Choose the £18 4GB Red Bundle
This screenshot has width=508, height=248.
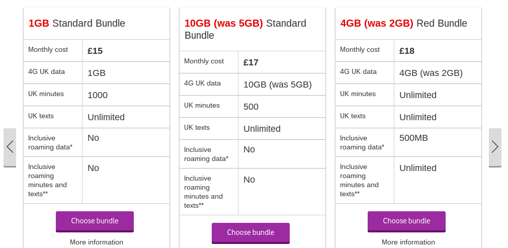(406, 221)
